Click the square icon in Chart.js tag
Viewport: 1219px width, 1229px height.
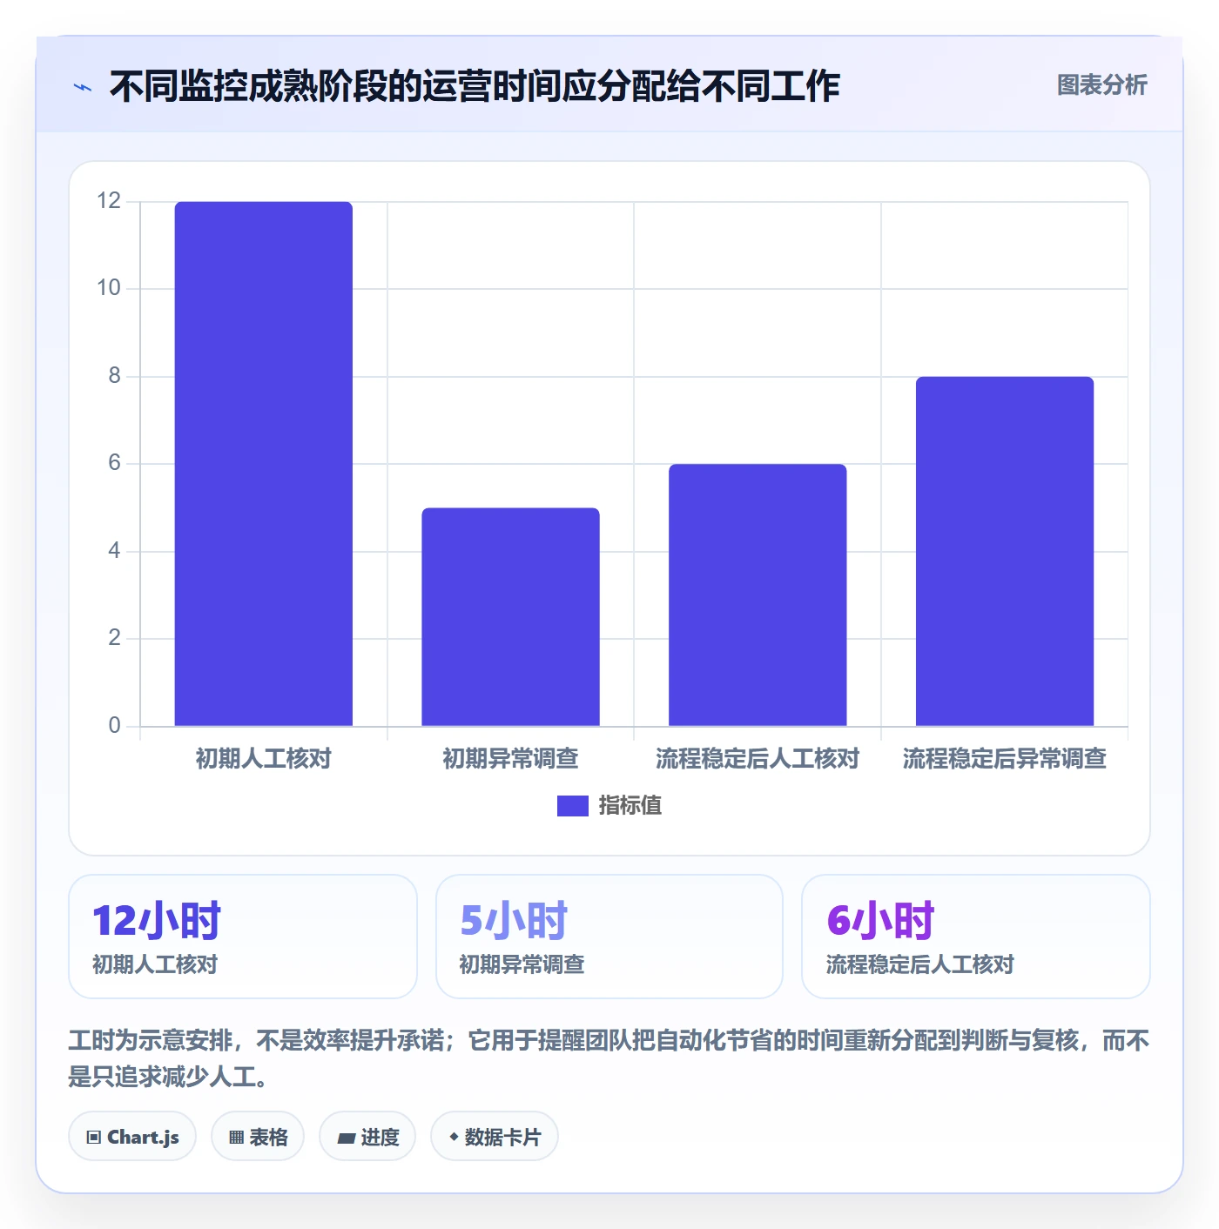[x=94, y=1138]
